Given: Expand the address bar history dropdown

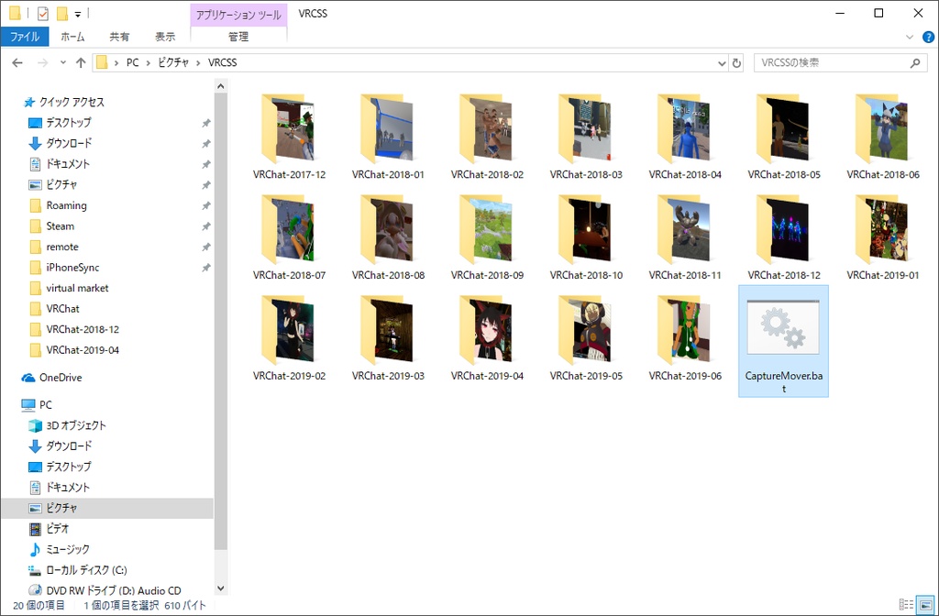Looking at the screenshot, I should click(x=722, y=63).
